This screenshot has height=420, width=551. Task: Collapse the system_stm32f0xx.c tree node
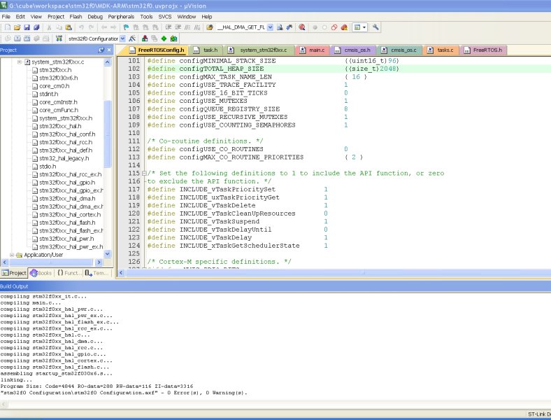[x=19, y=62]
